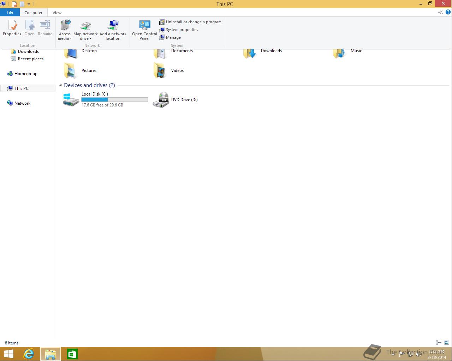452x361 pixels.
Task: Click the Properties quick access icon in title bar
Action: [x=14, y=4]
